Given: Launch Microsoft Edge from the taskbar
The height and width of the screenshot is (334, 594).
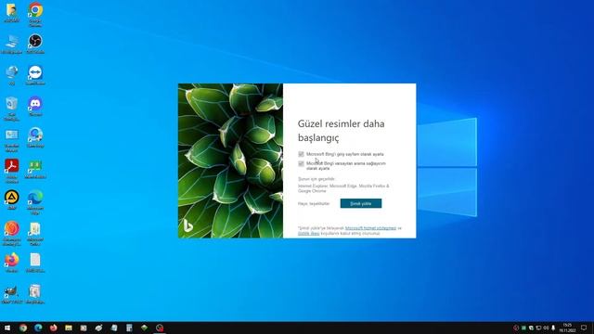Looking at the screenshot, I should (x=38, y=328).
